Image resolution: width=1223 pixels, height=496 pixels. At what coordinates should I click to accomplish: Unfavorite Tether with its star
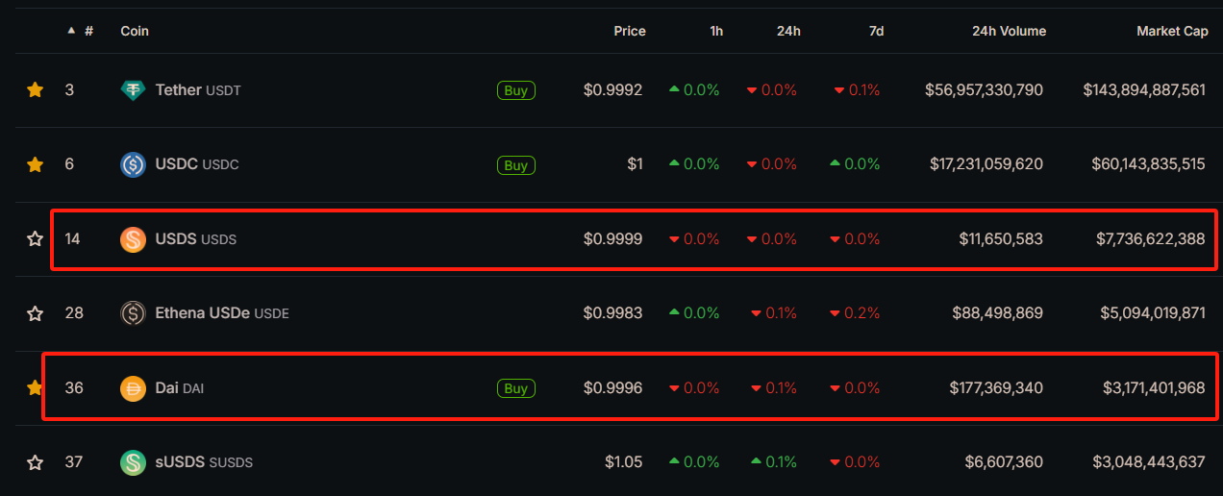(36, 90)
